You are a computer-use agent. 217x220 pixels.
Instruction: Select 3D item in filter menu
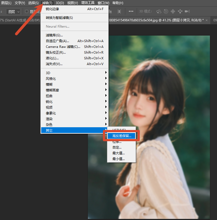(75, 73)
